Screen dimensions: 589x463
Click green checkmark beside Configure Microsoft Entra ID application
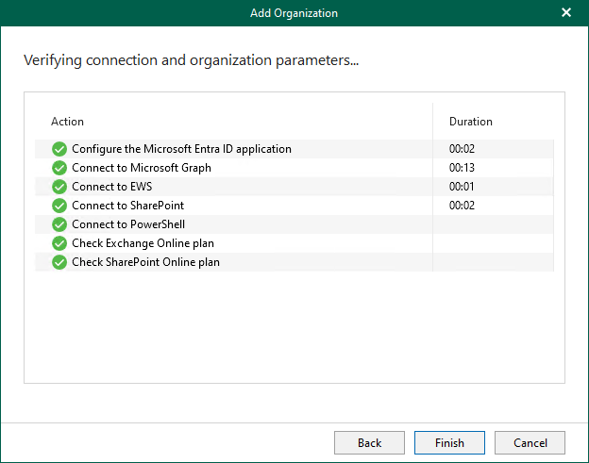[x=59, y=149]
